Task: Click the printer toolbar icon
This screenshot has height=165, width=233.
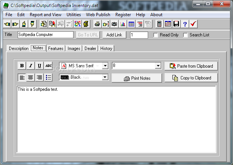Action: coord(97,24)
